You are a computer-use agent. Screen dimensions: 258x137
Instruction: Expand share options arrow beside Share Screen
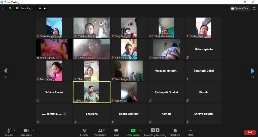pos(140,130)
